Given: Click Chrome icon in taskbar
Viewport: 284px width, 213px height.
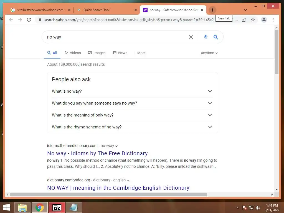Looking at the screenshot, I should pos(39,207).
